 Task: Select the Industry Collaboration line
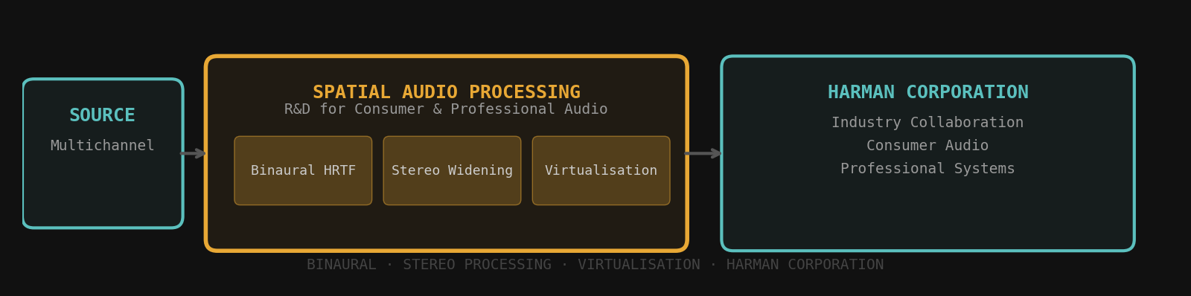[927, 123]
